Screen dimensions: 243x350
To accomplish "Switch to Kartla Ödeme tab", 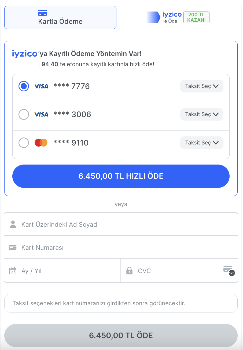I will [60, 17].
